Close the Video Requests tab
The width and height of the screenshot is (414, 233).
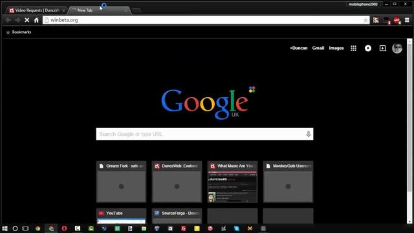click(63, 10)
